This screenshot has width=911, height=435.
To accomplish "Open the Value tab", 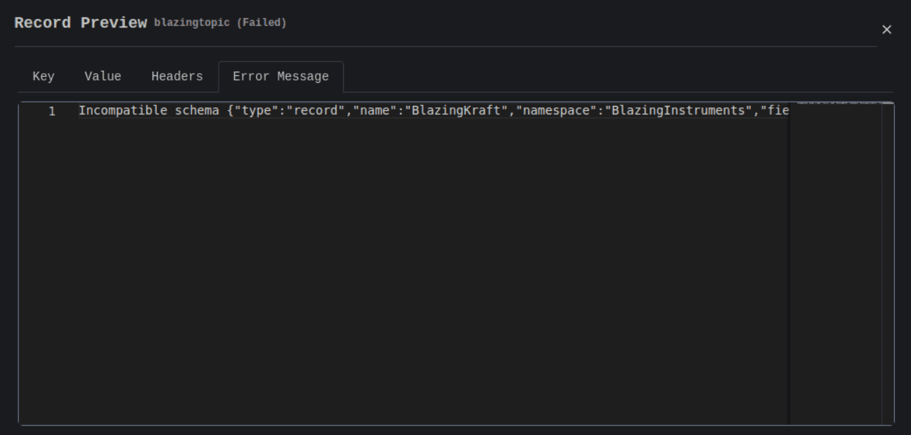I will click(x=103, y=76).
